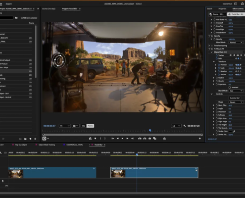Image resolution: width=245 pixels, height=198 pixels.
Task: Track selected mask backward arrow
Action: pos(234,55)
